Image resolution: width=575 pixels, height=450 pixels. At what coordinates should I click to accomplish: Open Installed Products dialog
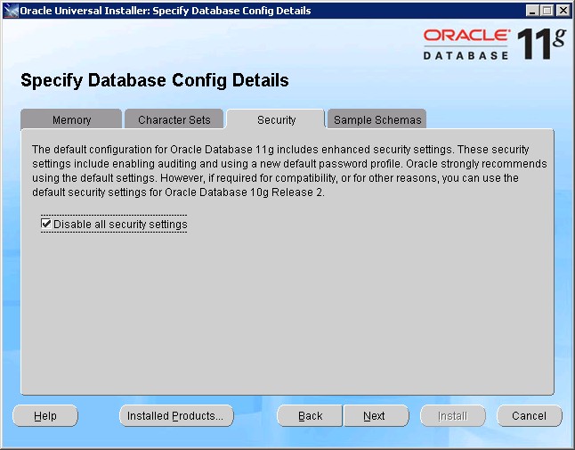[176, 416]
